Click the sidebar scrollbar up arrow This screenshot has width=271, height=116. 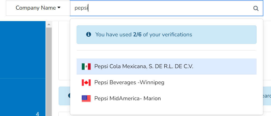pyautogui.click(x=49, y=25)
